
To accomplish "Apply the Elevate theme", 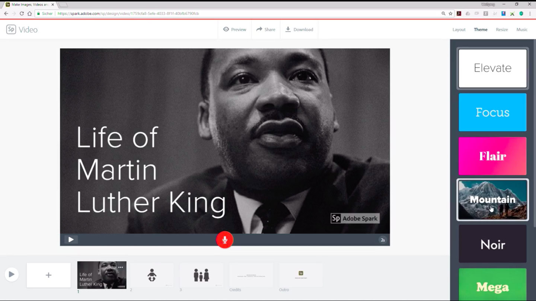I will pos(492,68).
